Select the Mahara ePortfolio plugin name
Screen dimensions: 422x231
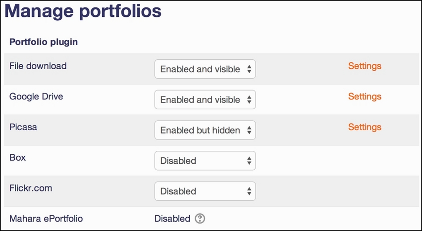tap(46, 218)
